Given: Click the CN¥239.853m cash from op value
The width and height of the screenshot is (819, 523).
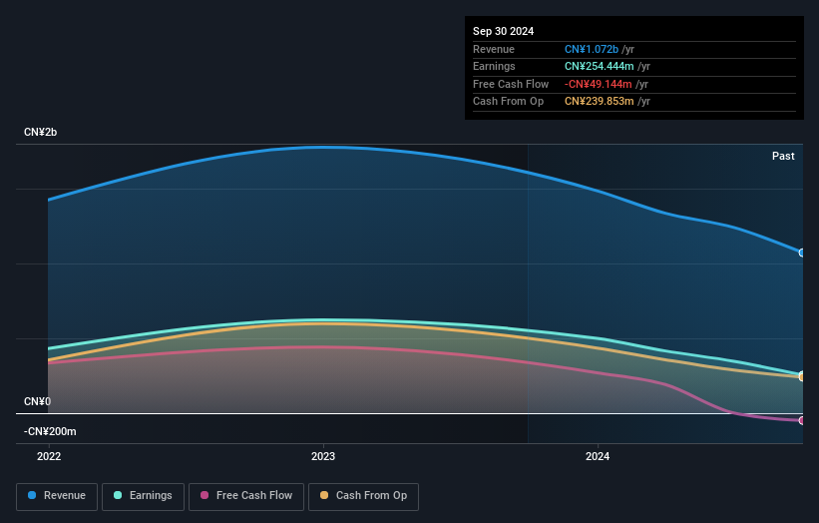Looking at the screenshot, I should coord(600,102).
